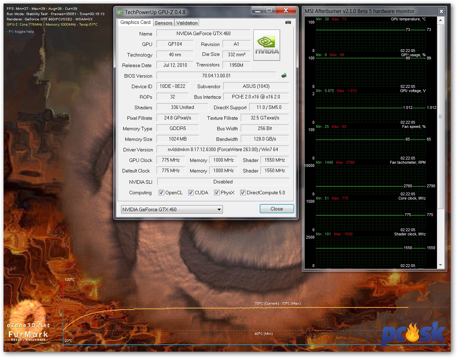Screen dimensions: 457x358
Task: Click the Subvendor field ASUS (1043)
Action: pos(256,86)
